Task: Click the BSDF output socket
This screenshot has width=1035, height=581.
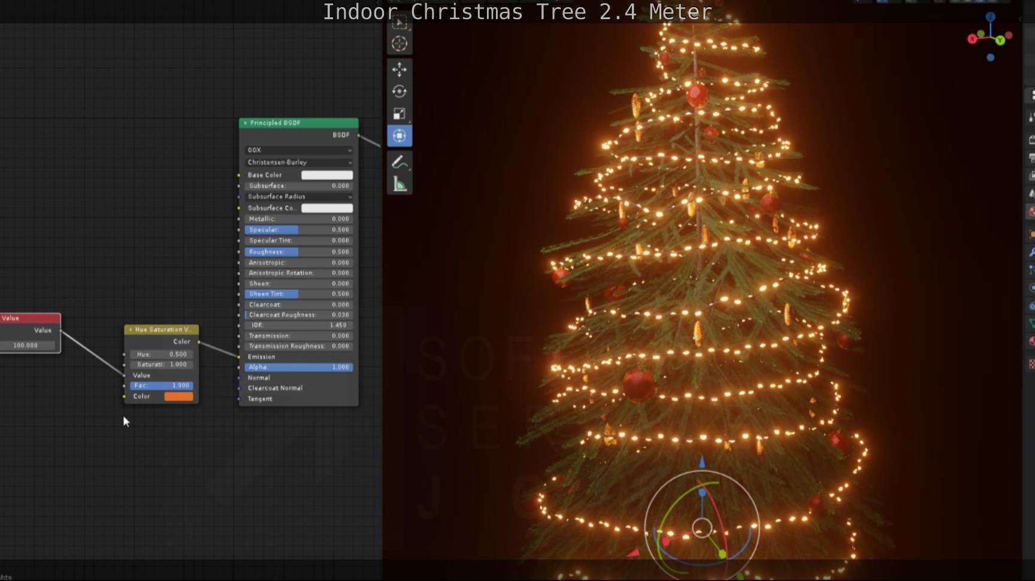Action: 359,135
